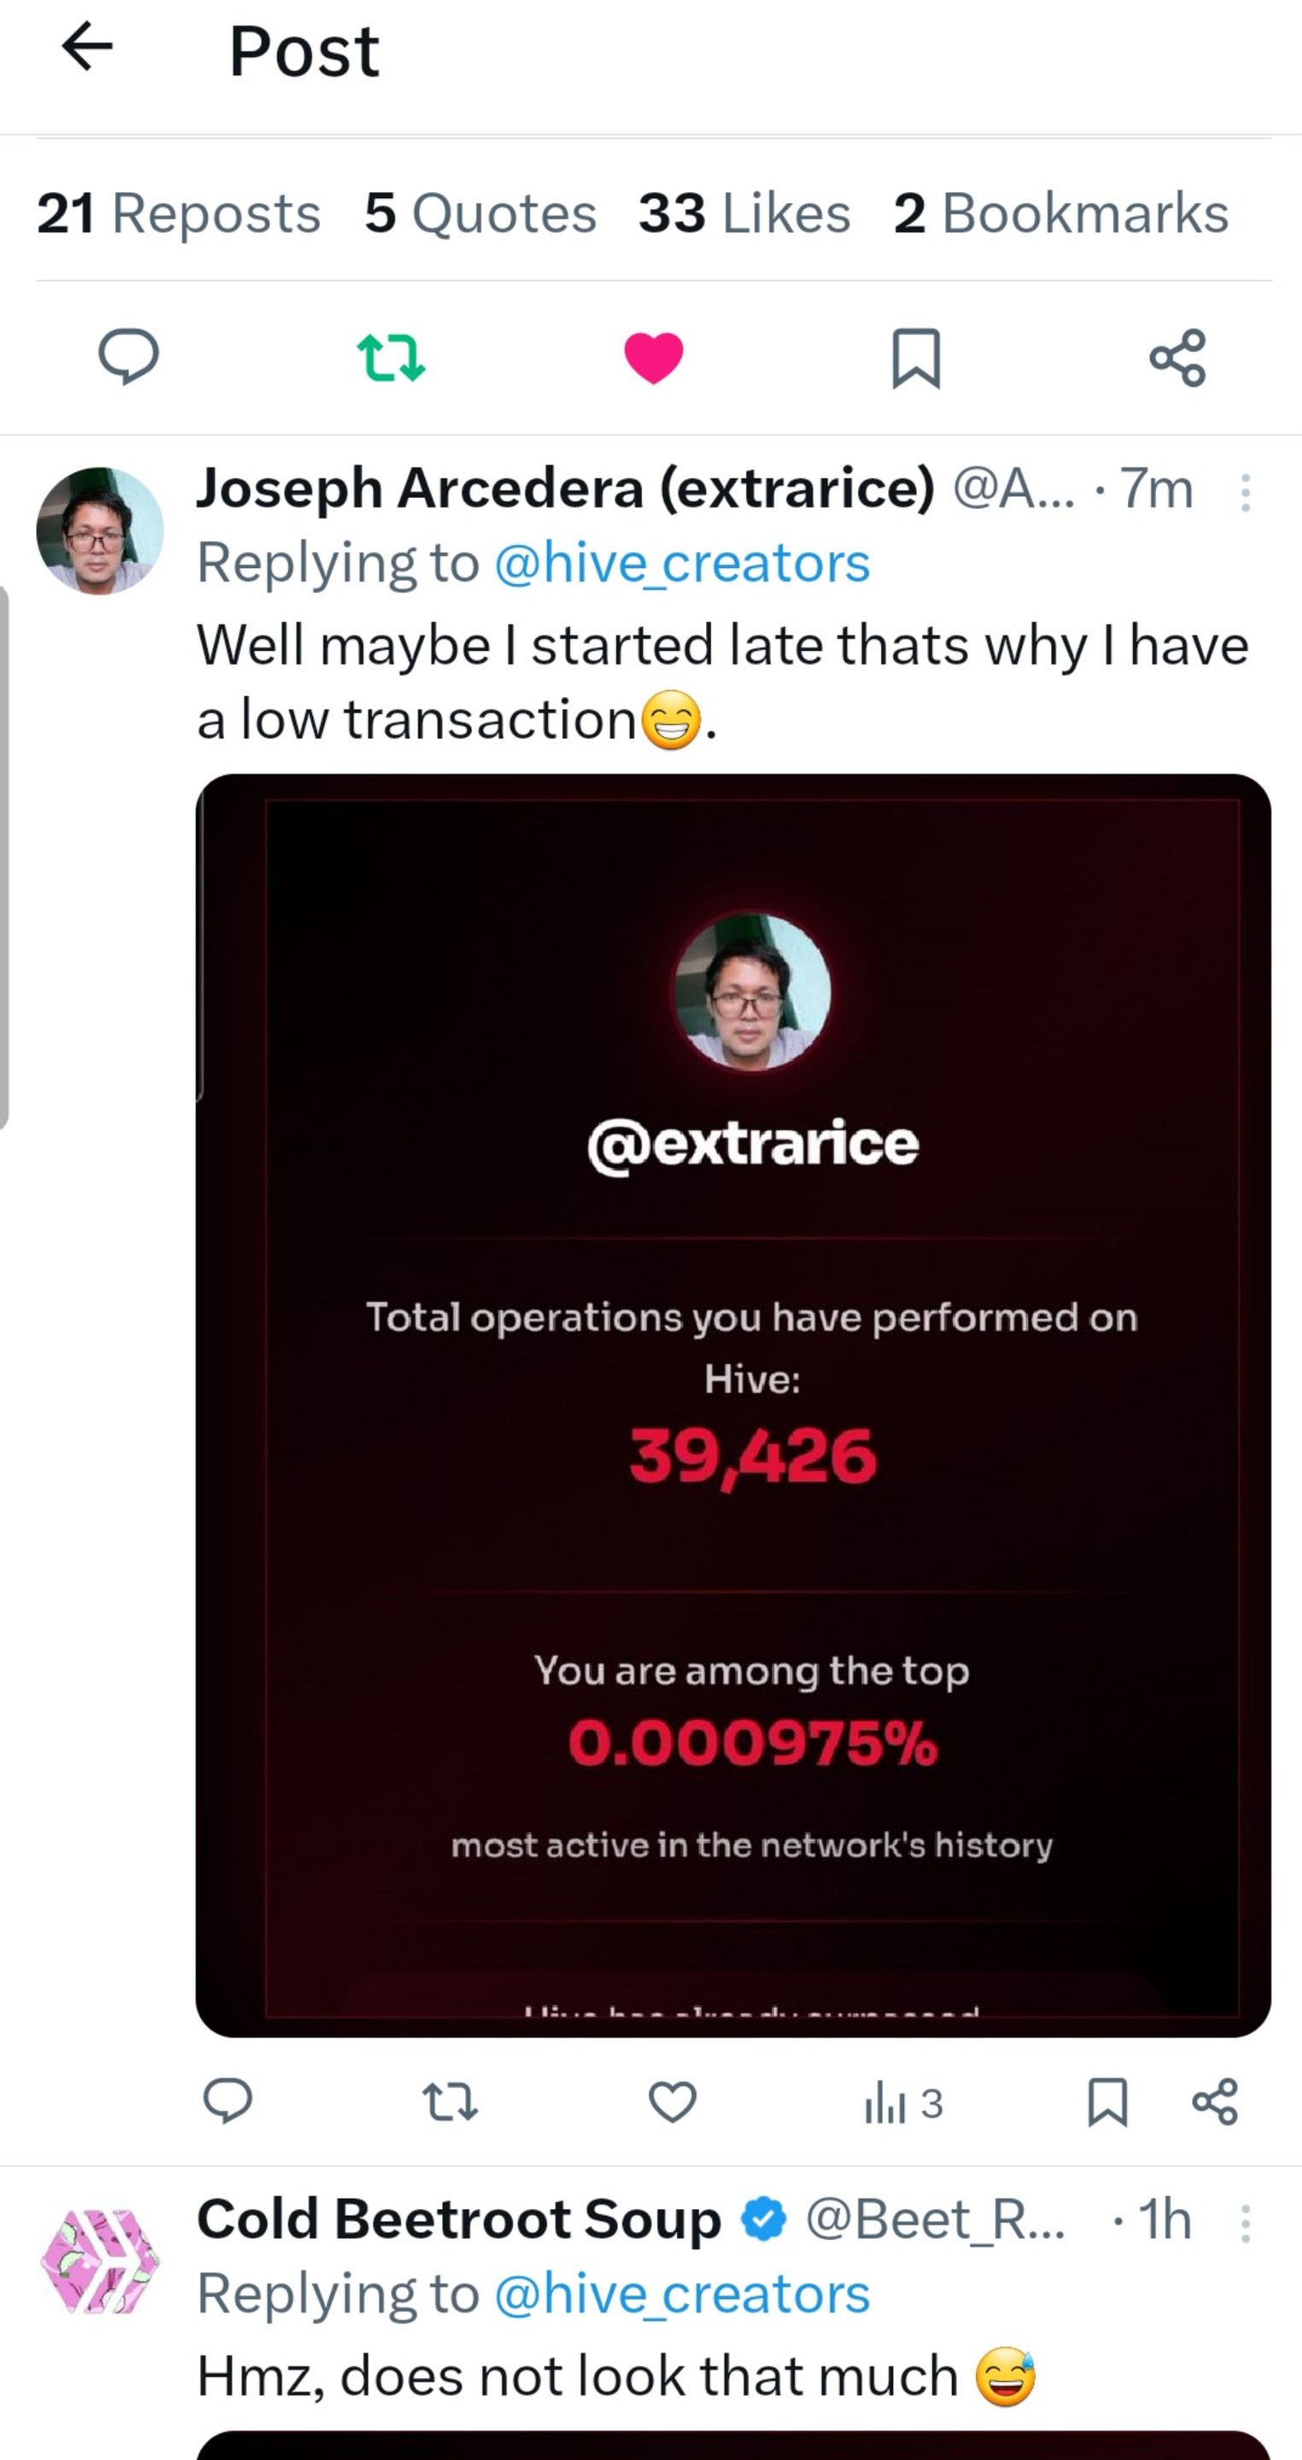Screen dimensions: 1302x2460
Task: Repost Joseph Arcedera's reply
Action: pyautogui.click(x=450, y=2102)
